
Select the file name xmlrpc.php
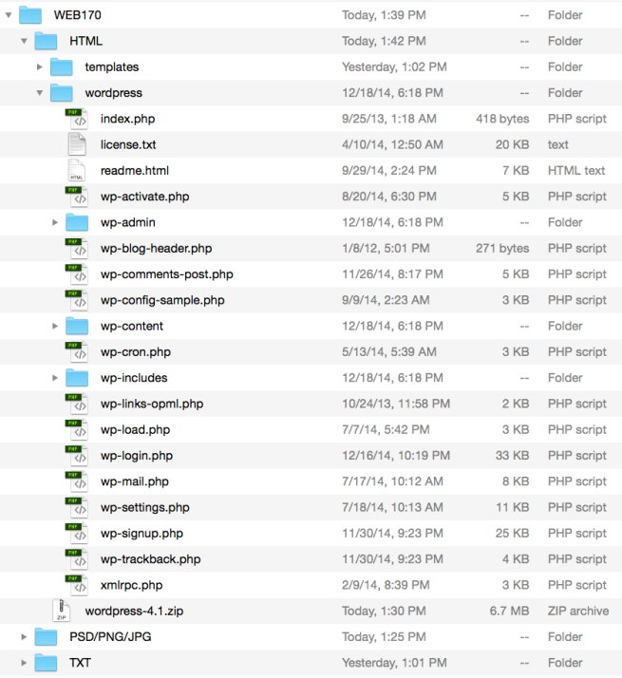131,586
